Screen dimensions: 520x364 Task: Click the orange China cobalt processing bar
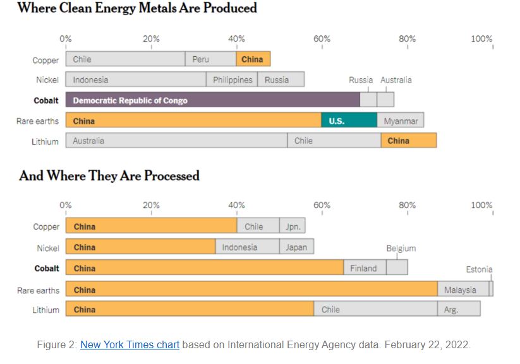(x=205, y=268)
